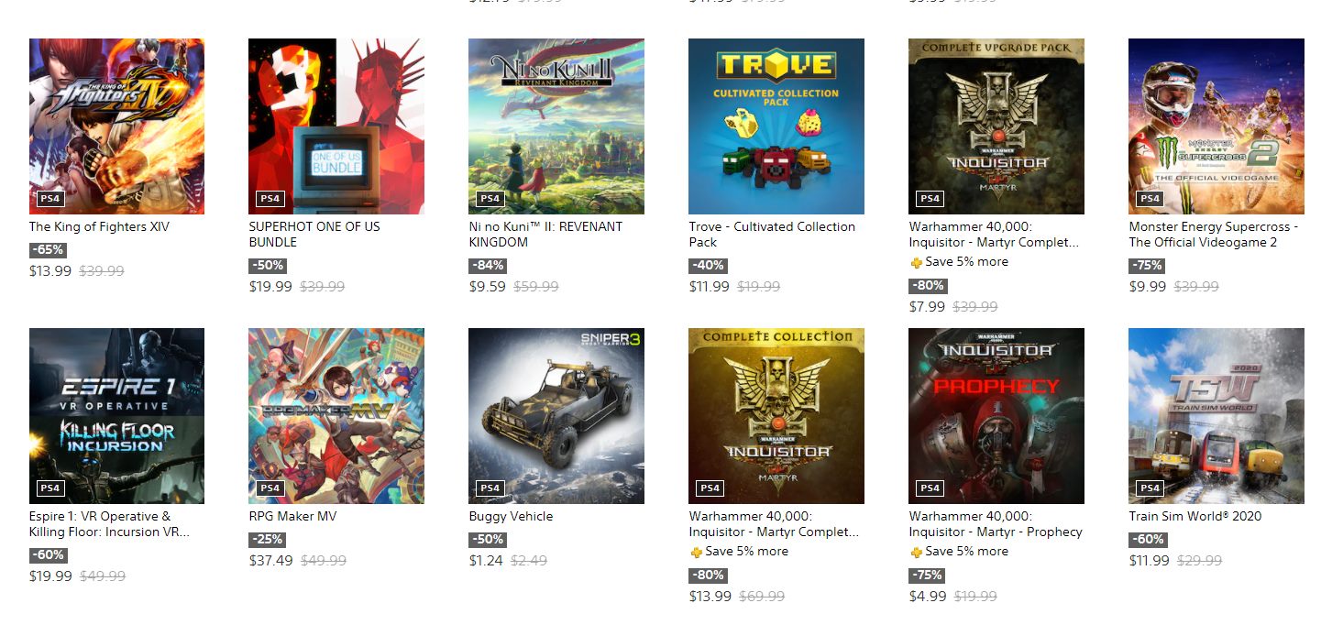Select the SUPERHOT ONE OF US BUNDLE thumbnail

coord(336,126)
